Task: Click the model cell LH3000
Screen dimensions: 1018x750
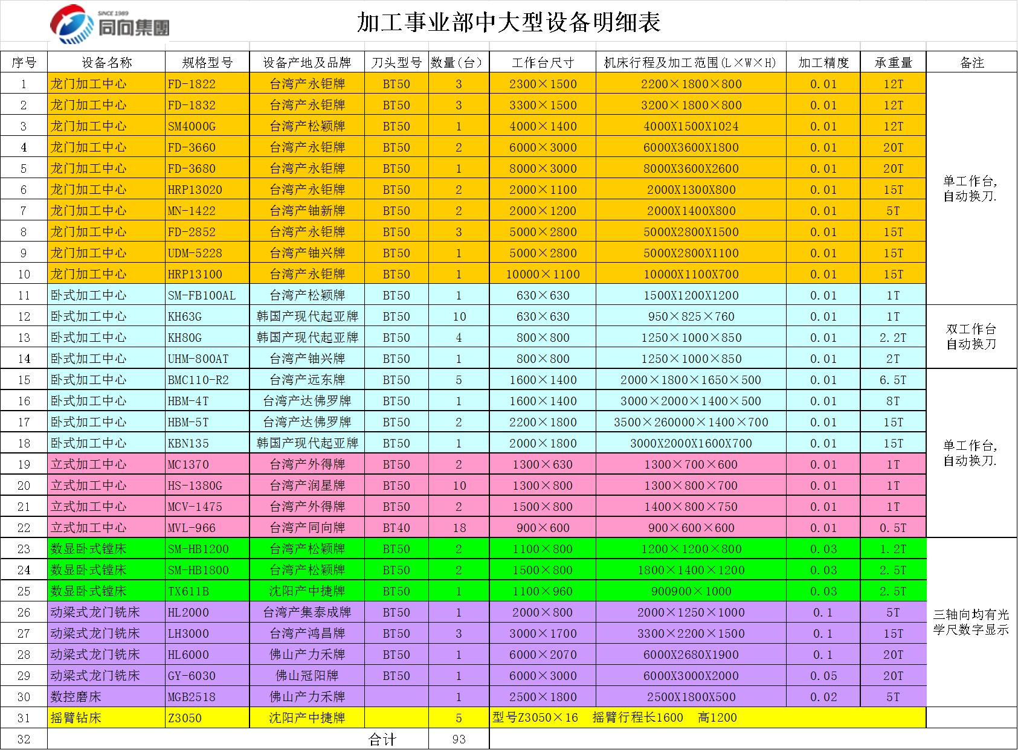Action: (207, 633)
